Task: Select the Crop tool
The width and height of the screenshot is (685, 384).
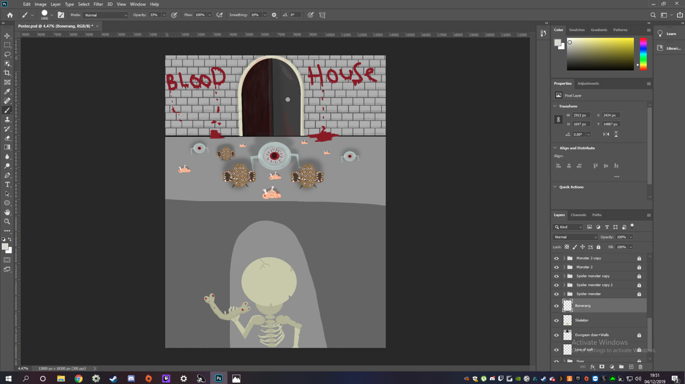Action: tap(7, 73)
